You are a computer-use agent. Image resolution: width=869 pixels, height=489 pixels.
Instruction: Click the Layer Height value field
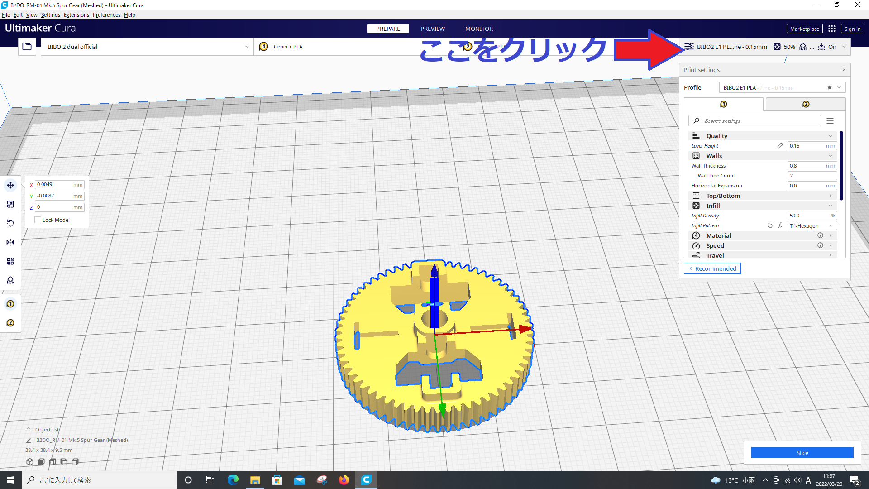[x=812, y=146]
